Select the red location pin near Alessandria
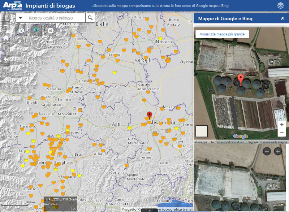 (150, 116)
